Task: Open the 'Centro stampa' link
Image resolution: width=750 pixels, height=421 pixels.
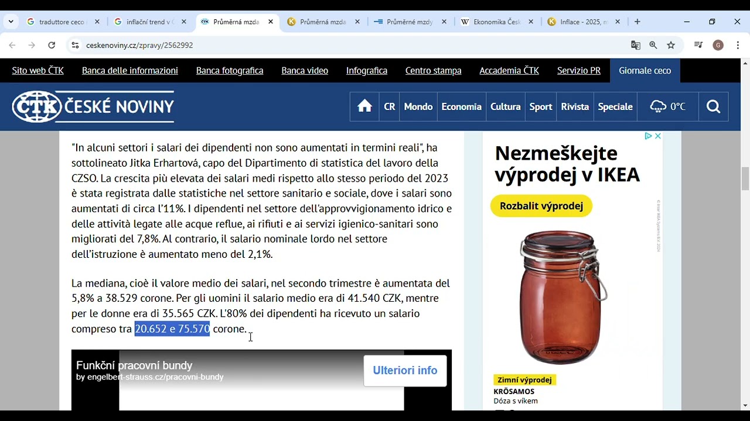Action: click(434, 70)
